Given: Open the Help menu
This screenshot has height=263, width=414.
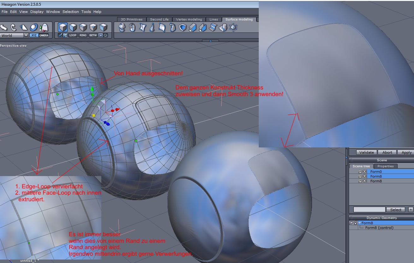Looking at the screenshot, I should coord(97,12).
